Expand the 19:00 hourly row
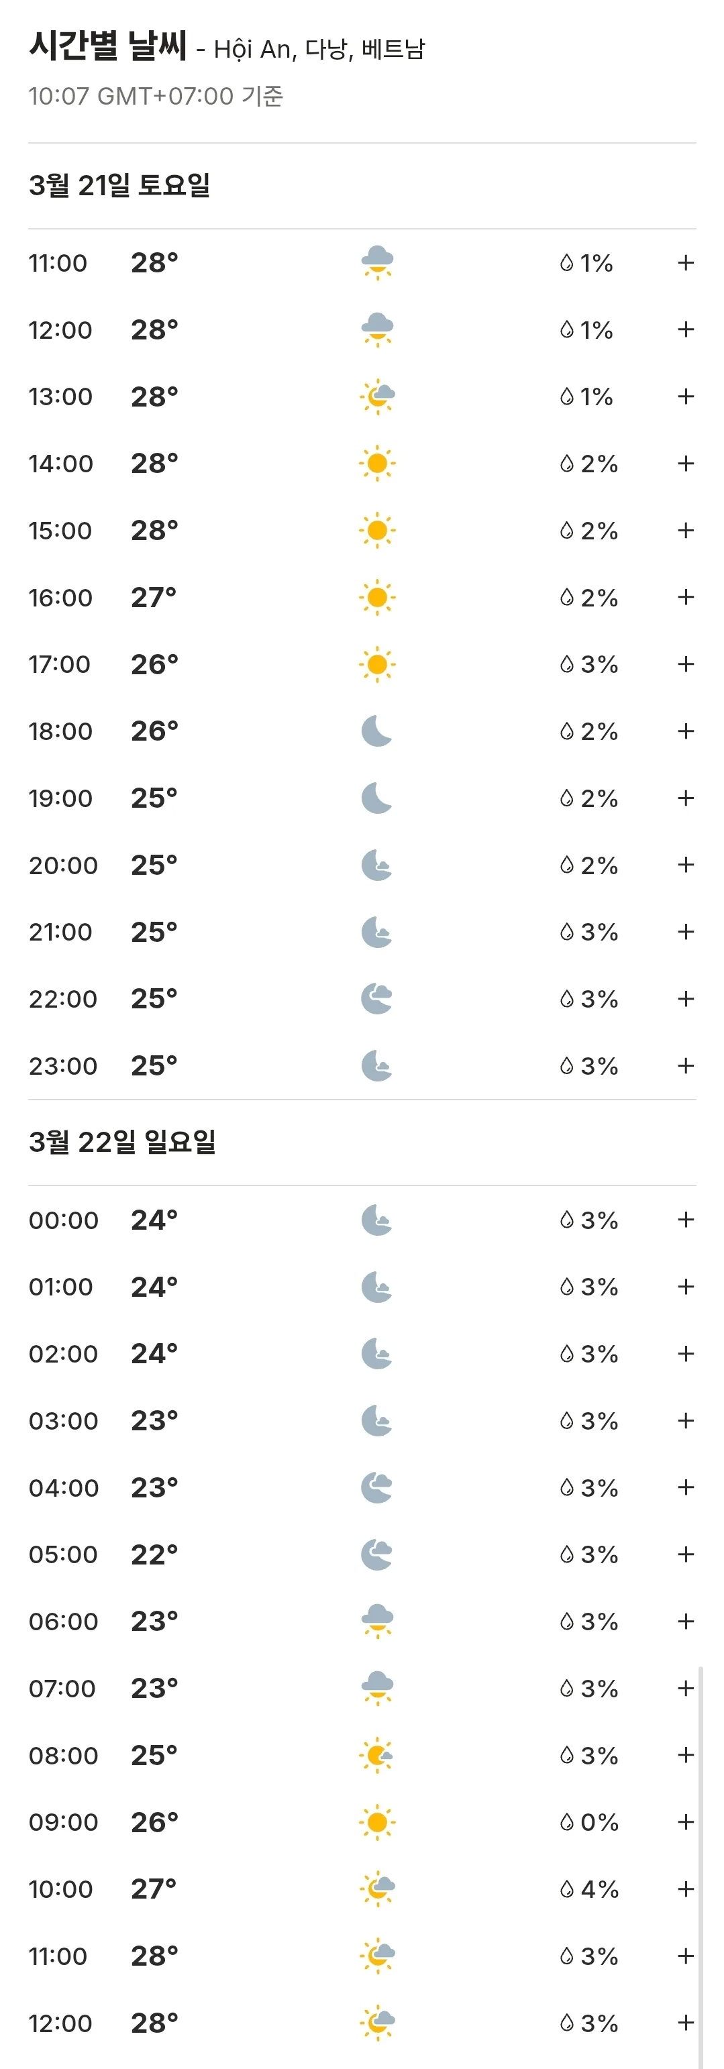The height and width of the screenshot is (2069, 724). click(686, 798)
